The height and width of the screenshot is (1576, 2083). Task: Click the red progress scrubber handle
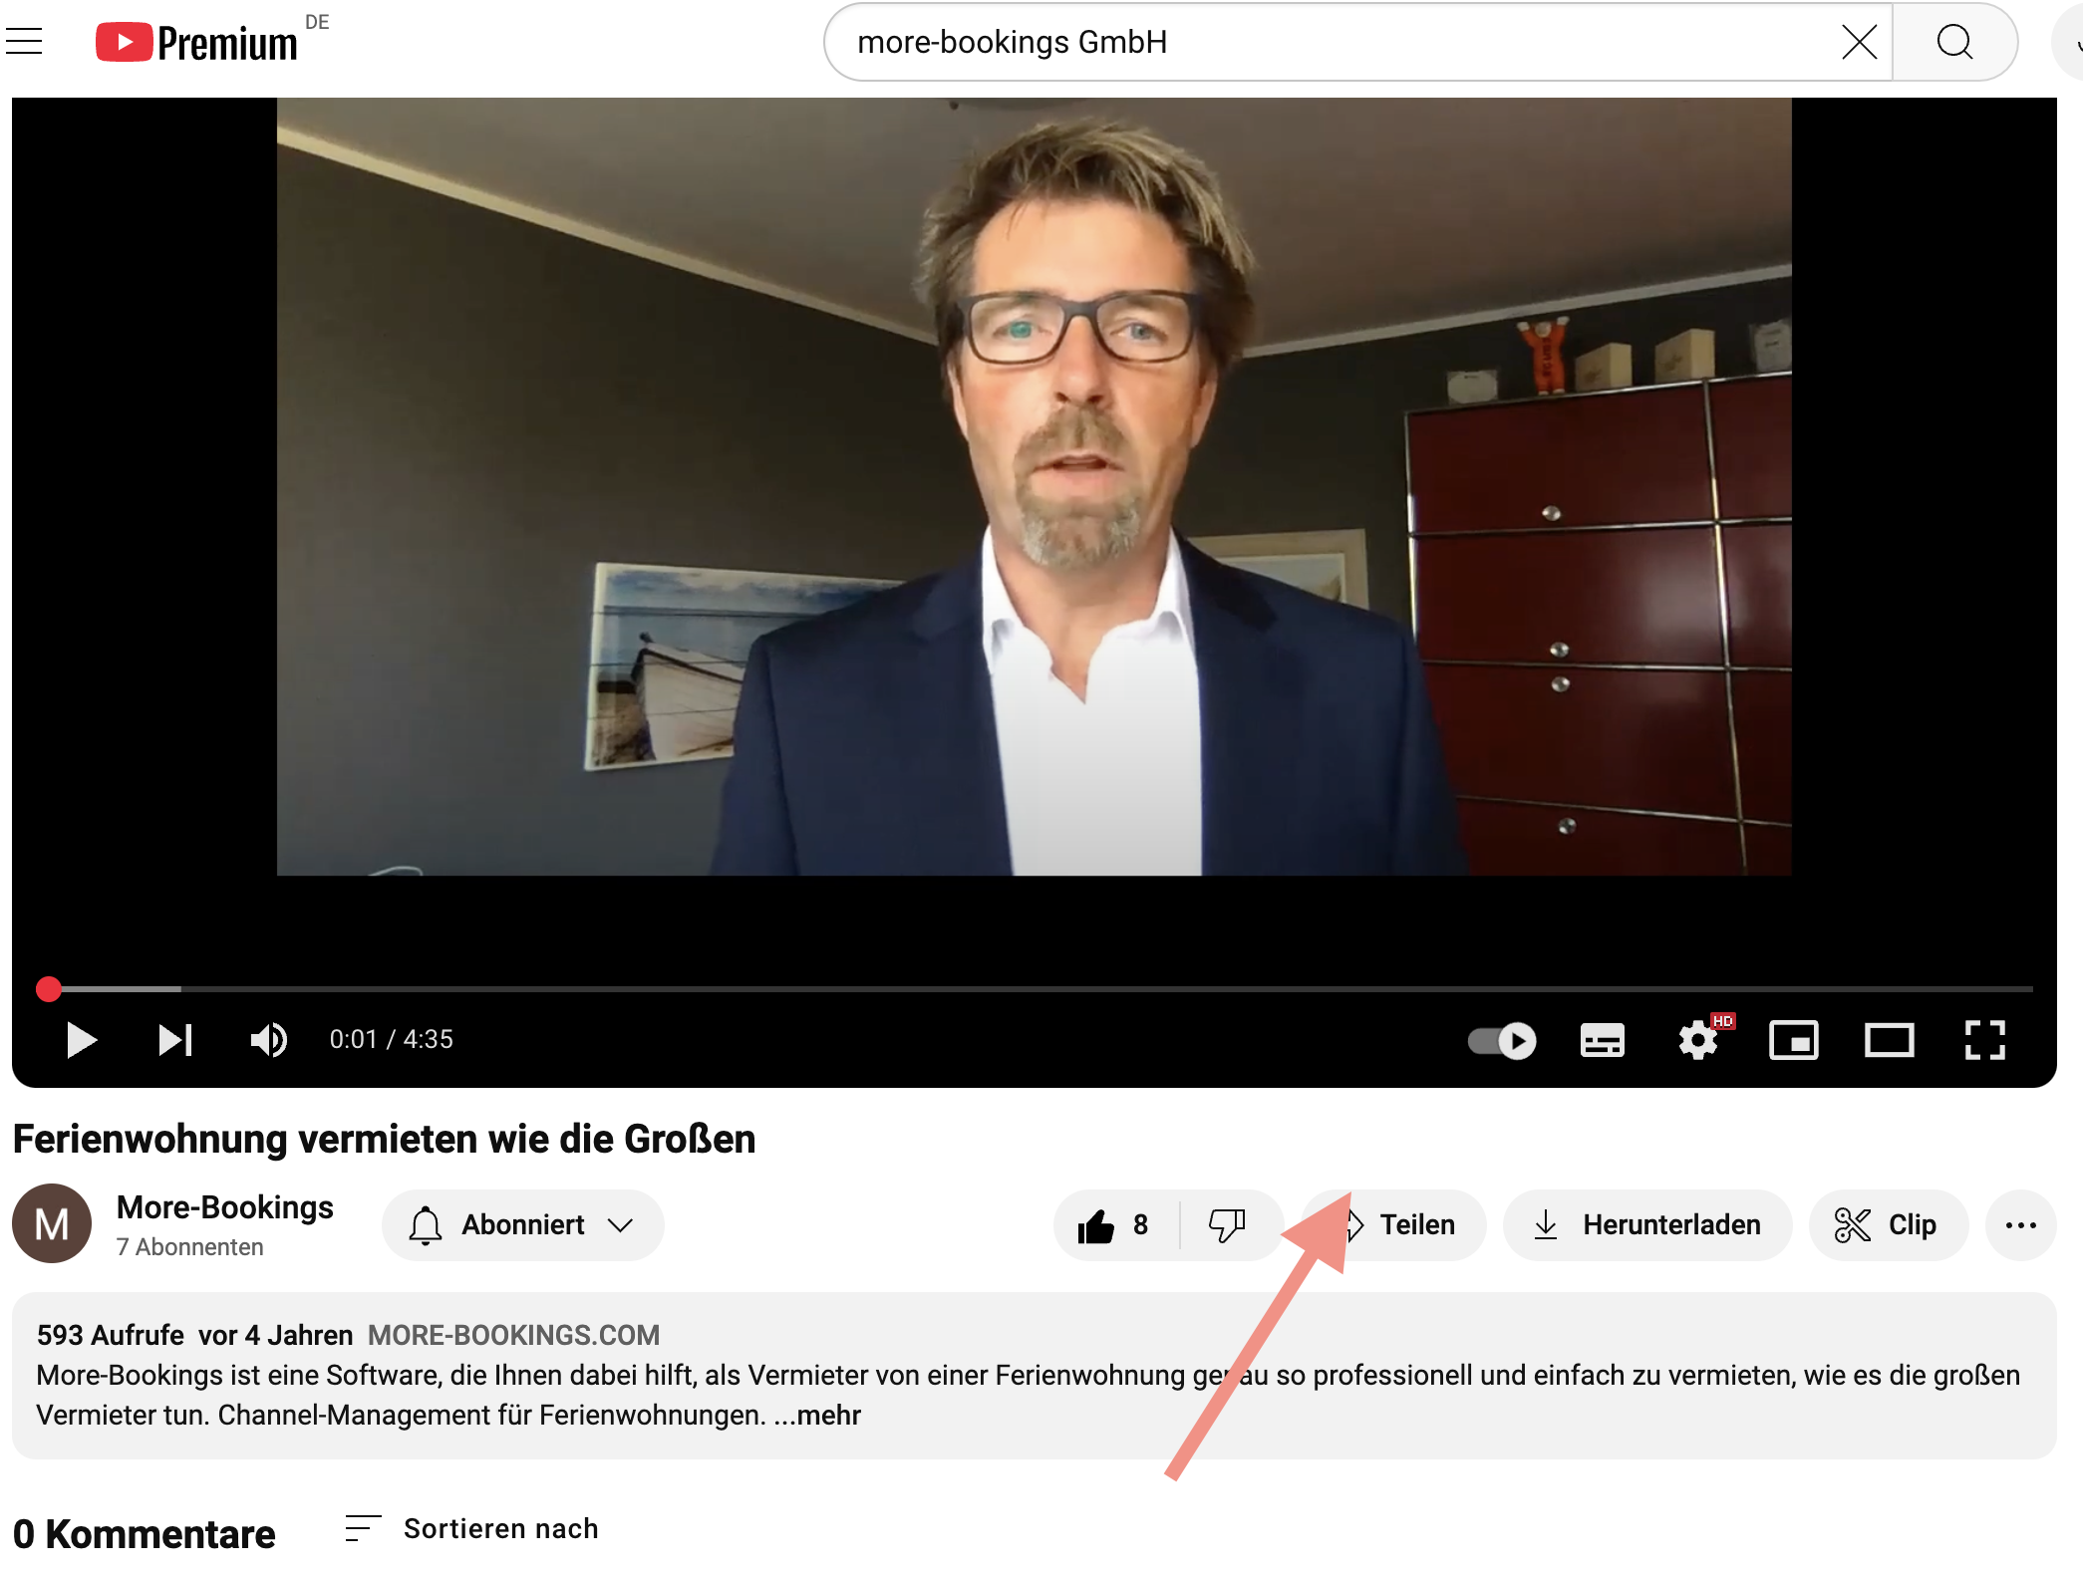point(49,989)
